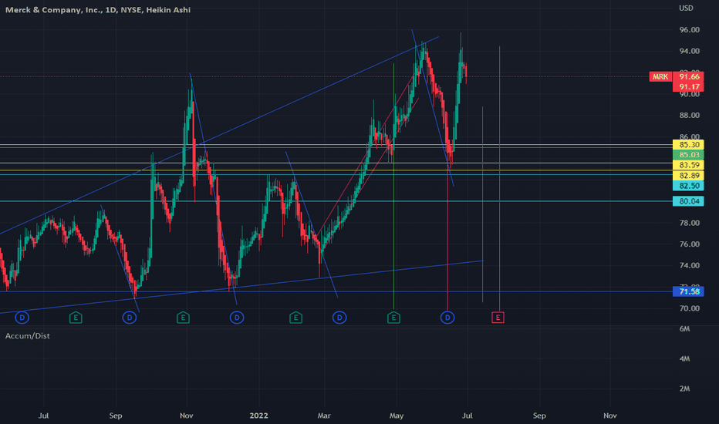Image resolution: width=719 pixels, height=424 pixels.
Task: Click the green 85.03 price level label
Action: click(x=689, y=155)
